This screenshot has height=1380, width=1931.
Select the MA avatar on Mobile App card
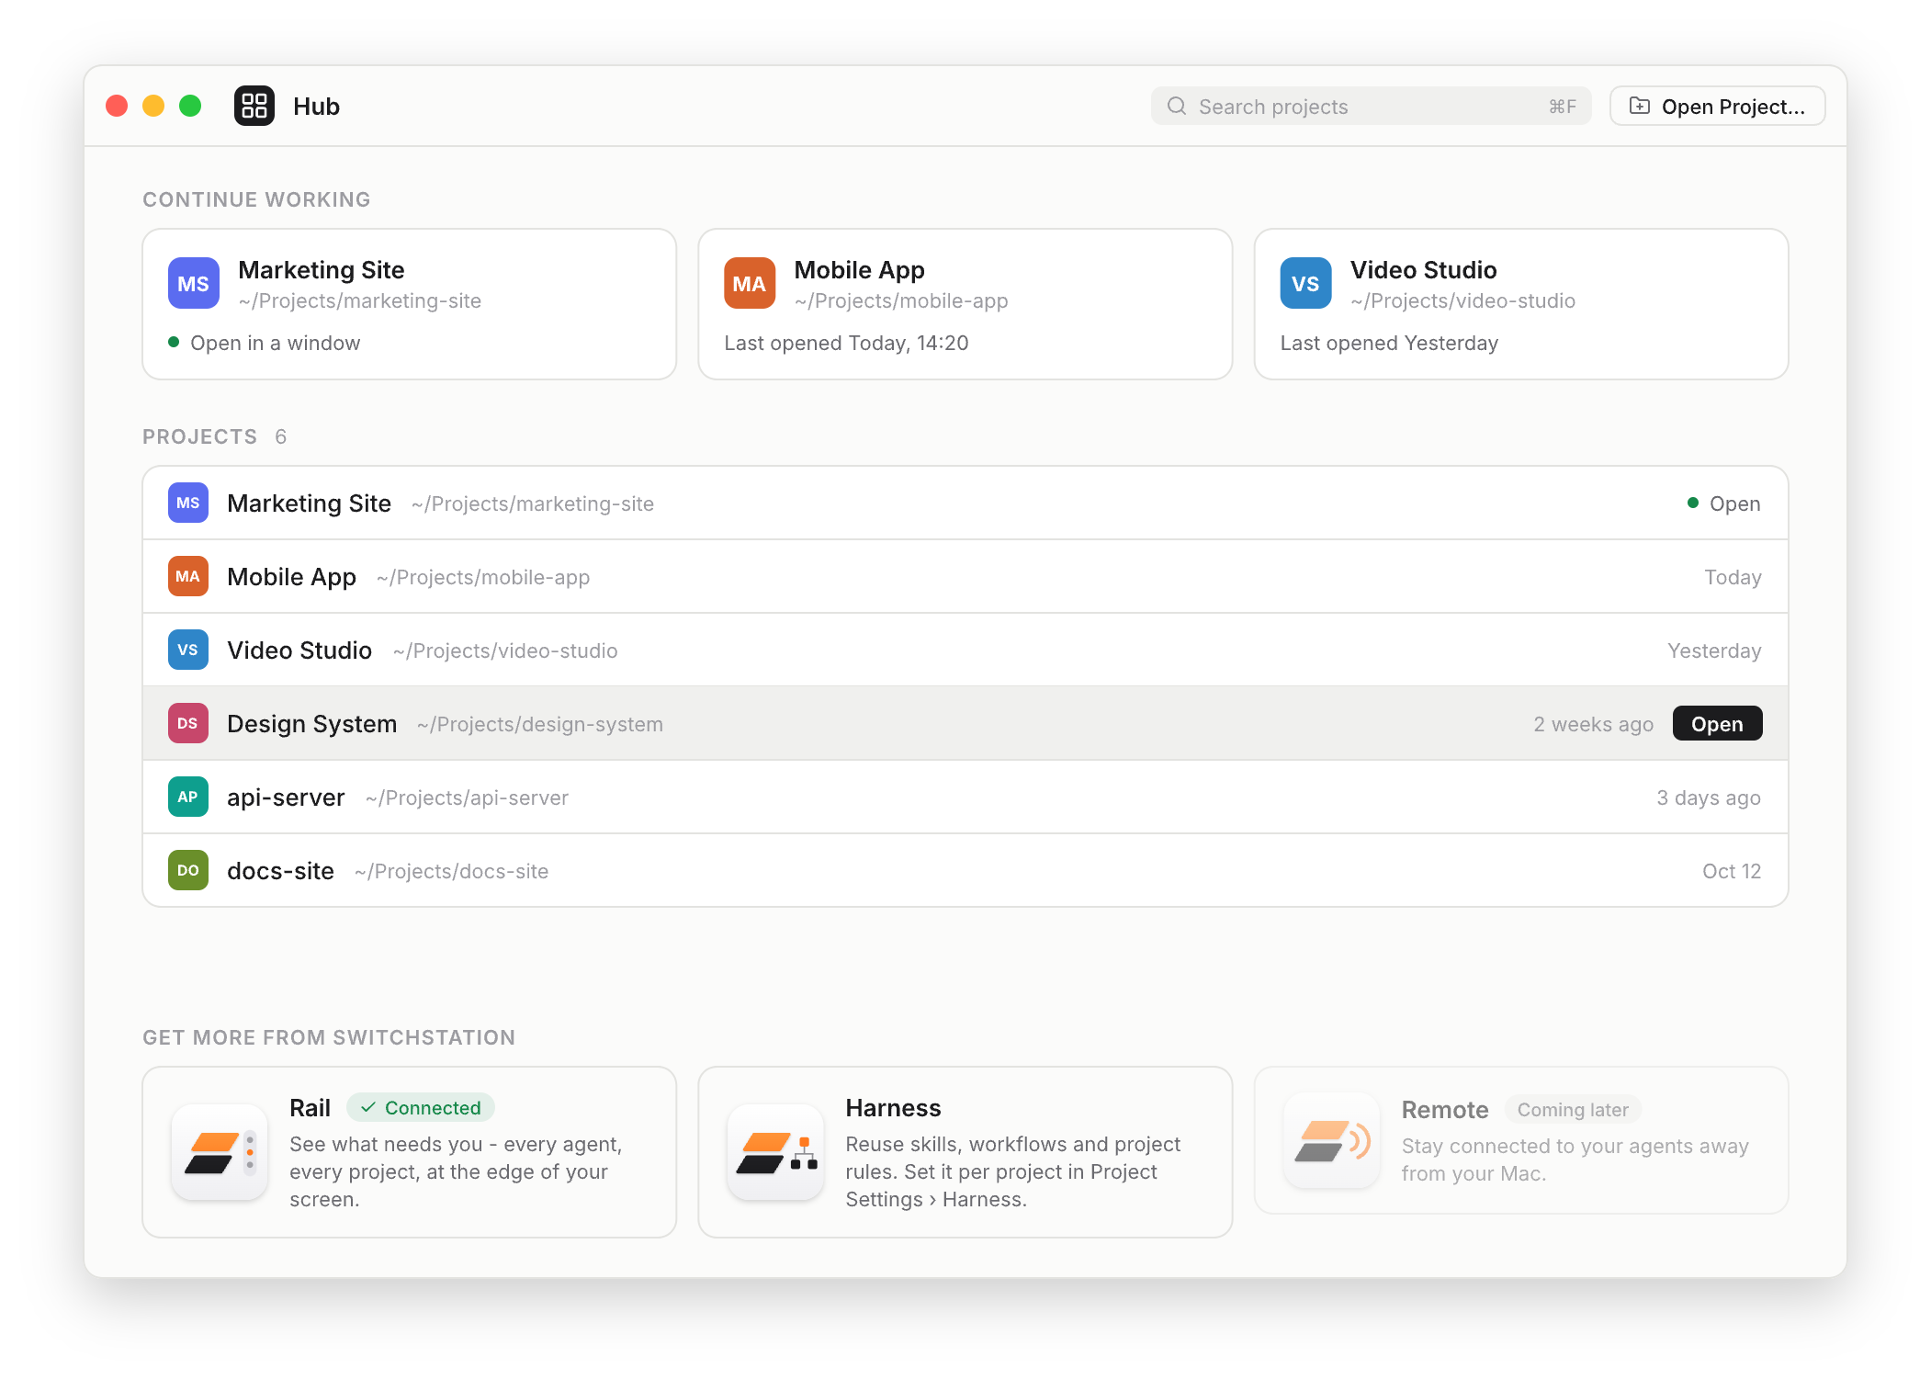tap(750, 283)
